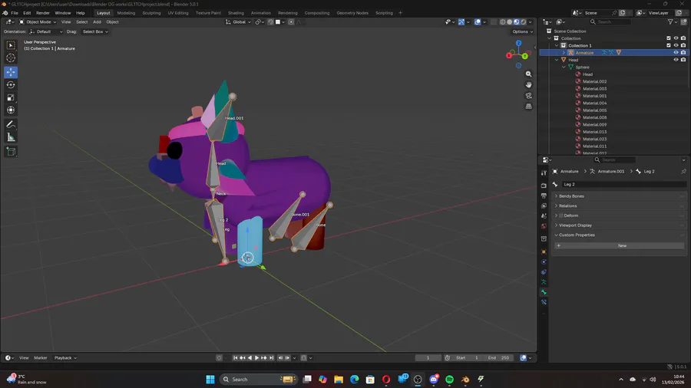Play the animation in timeline
691x388 pixels.
point(257,358)
